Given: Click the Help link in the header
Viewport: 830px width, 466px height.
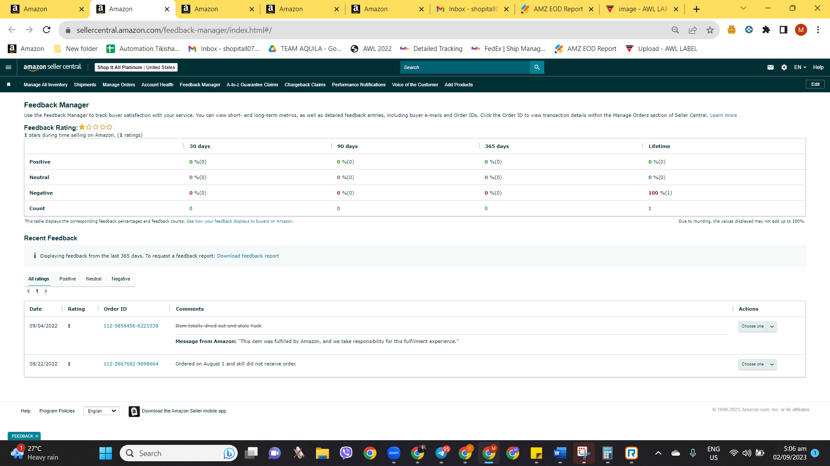Looking at the screenshot, I should 818,67.
